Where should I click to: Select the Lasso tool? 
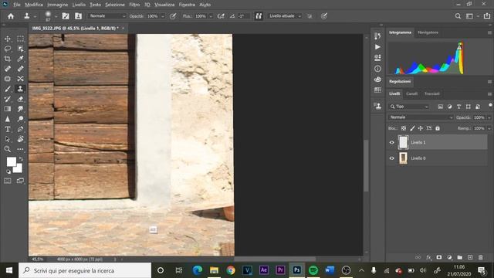[x=8, y=49]
